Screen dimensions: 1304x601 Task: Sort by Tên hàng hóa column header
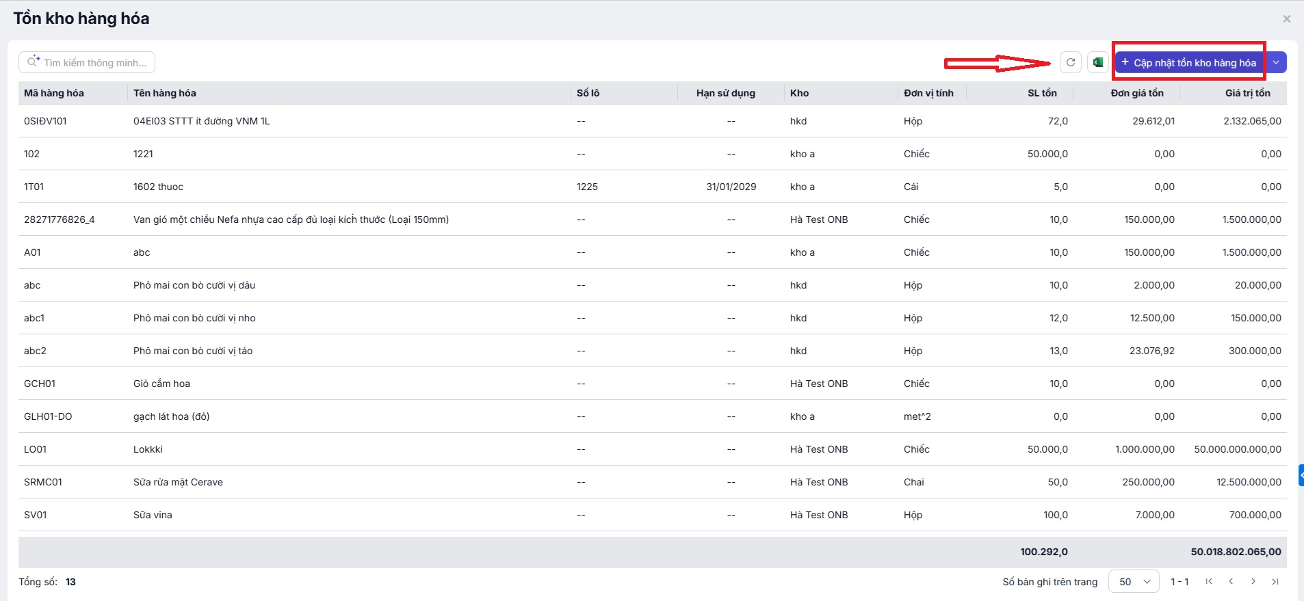[x=165, y=93]
